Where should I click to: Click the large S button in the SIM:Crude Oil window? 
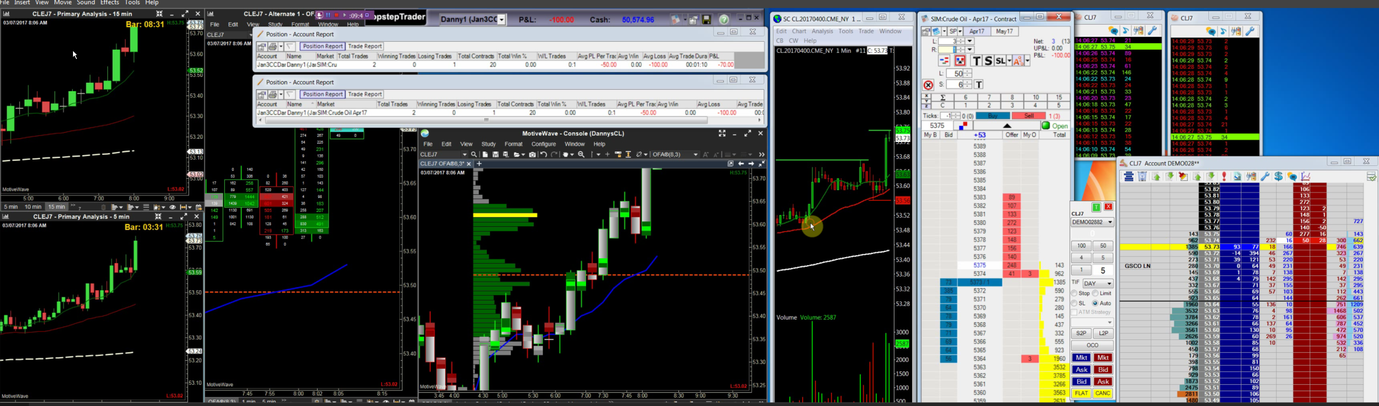(989, 61)
